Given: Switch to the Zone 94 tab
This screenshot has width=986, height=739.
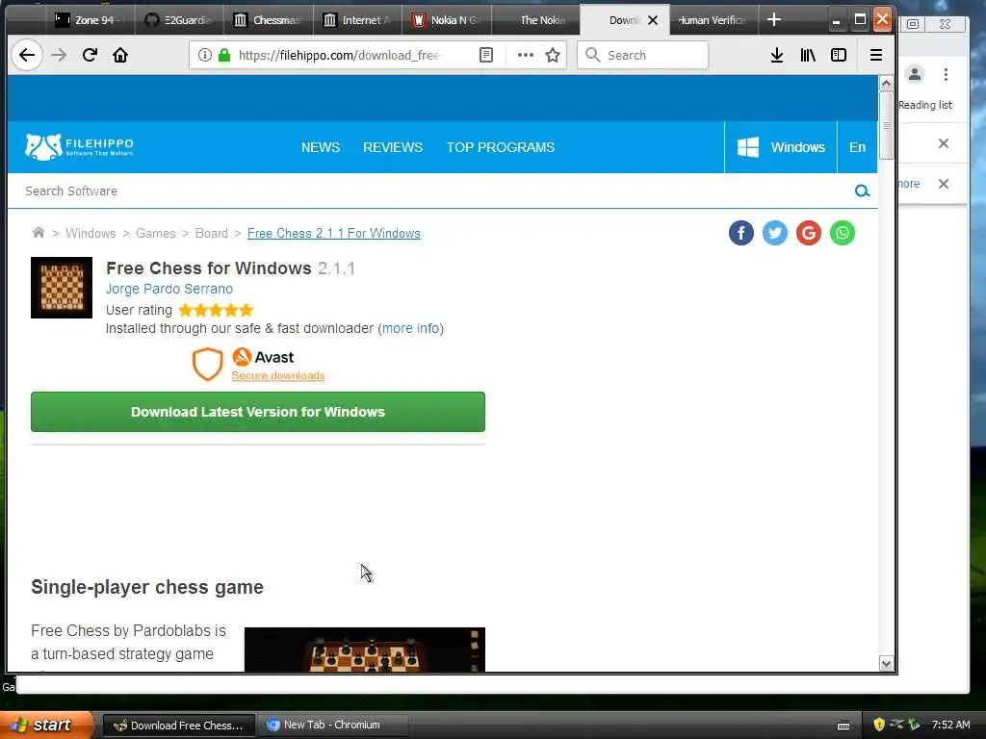Looking at the screenshot, I should click(x=91, y=20).
